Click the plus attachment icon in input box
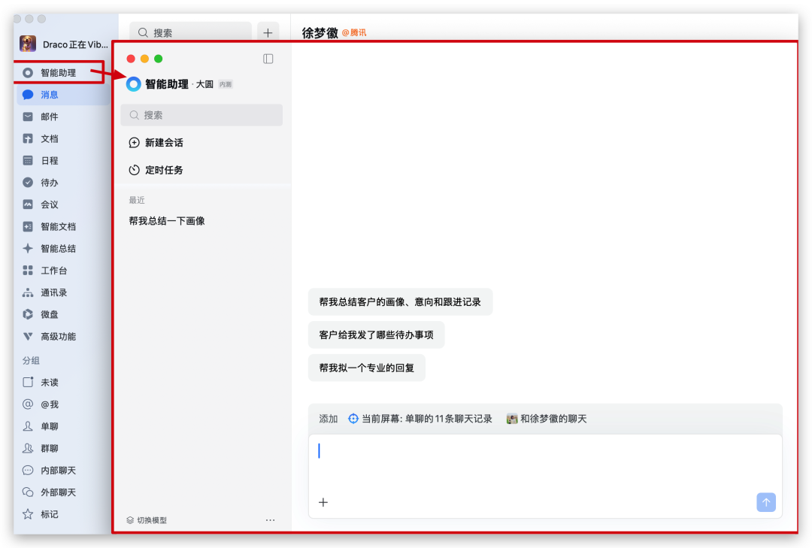This screenshot has width=812, height=548. [x=323, y=502]
